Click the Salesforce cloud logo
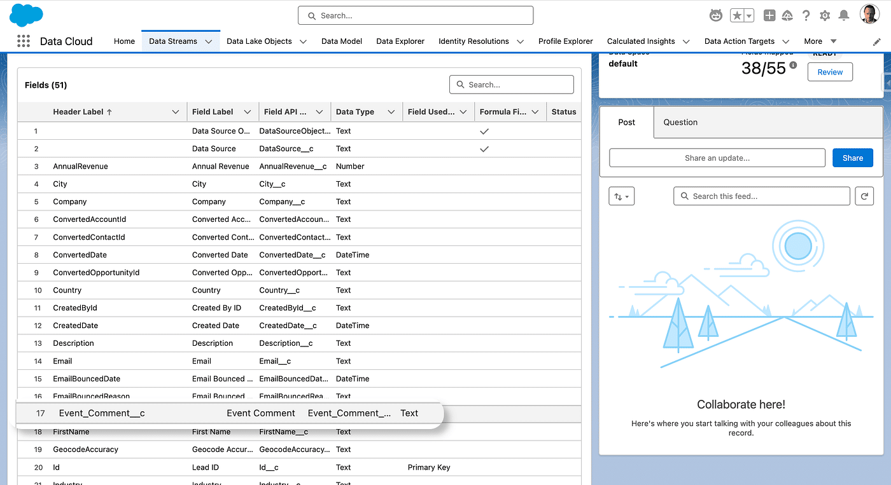The image size is (891, 485). pos(26,15)
